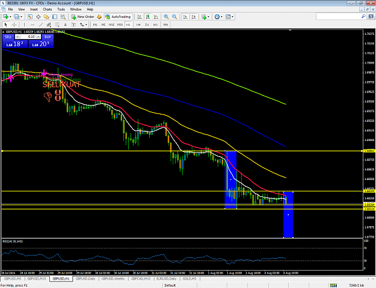The height and width of the screenshot is (288, 376).
Task: Switch to MN timeframe
Action: [x=165, y=25]
